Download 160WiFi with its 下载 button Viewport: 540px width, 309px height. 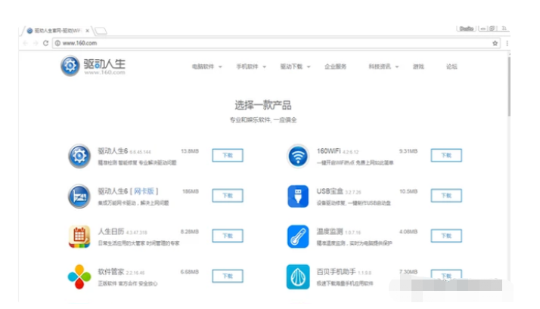(445, 155)
